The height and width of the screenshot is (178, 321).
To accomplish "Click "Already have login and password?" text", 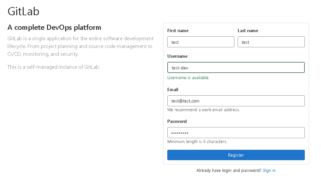I will [229, 171].
